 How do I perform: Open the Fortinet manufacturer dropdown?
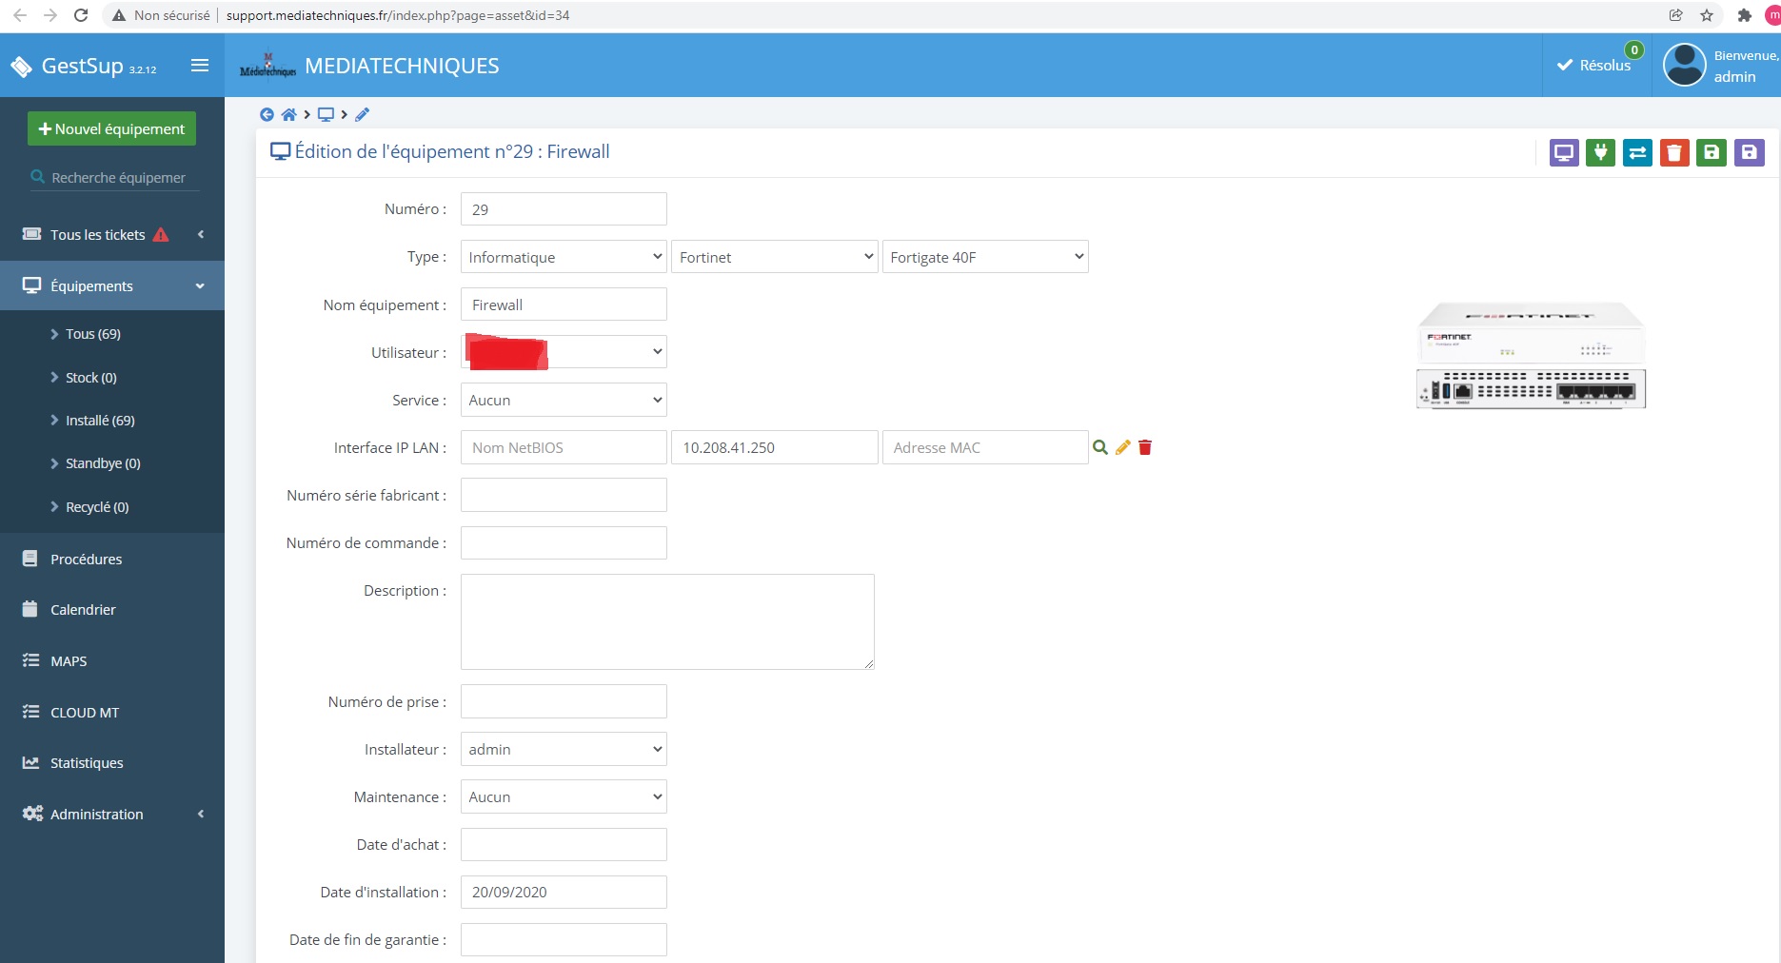click(x=775, y=257)
